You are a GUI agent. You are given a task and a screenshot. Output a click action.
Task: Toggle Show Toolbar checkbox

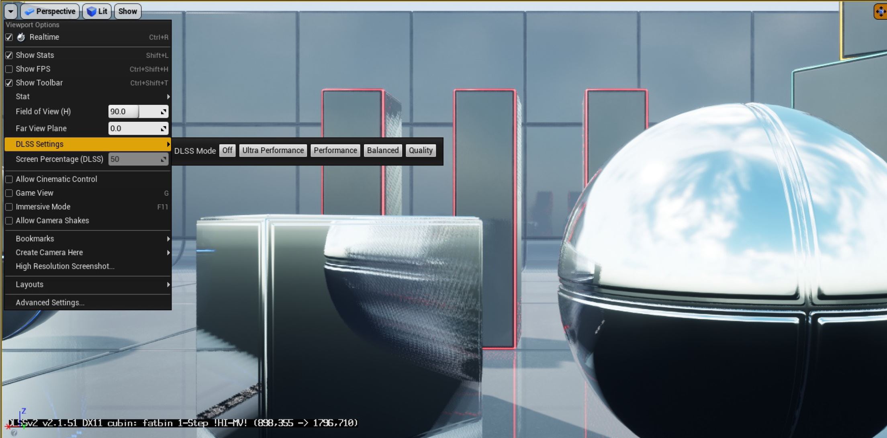pos(9,83)
